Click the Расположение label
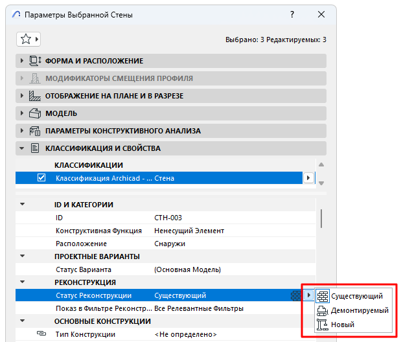This screenshot has width=401, height=342. [x=81, y=244]
